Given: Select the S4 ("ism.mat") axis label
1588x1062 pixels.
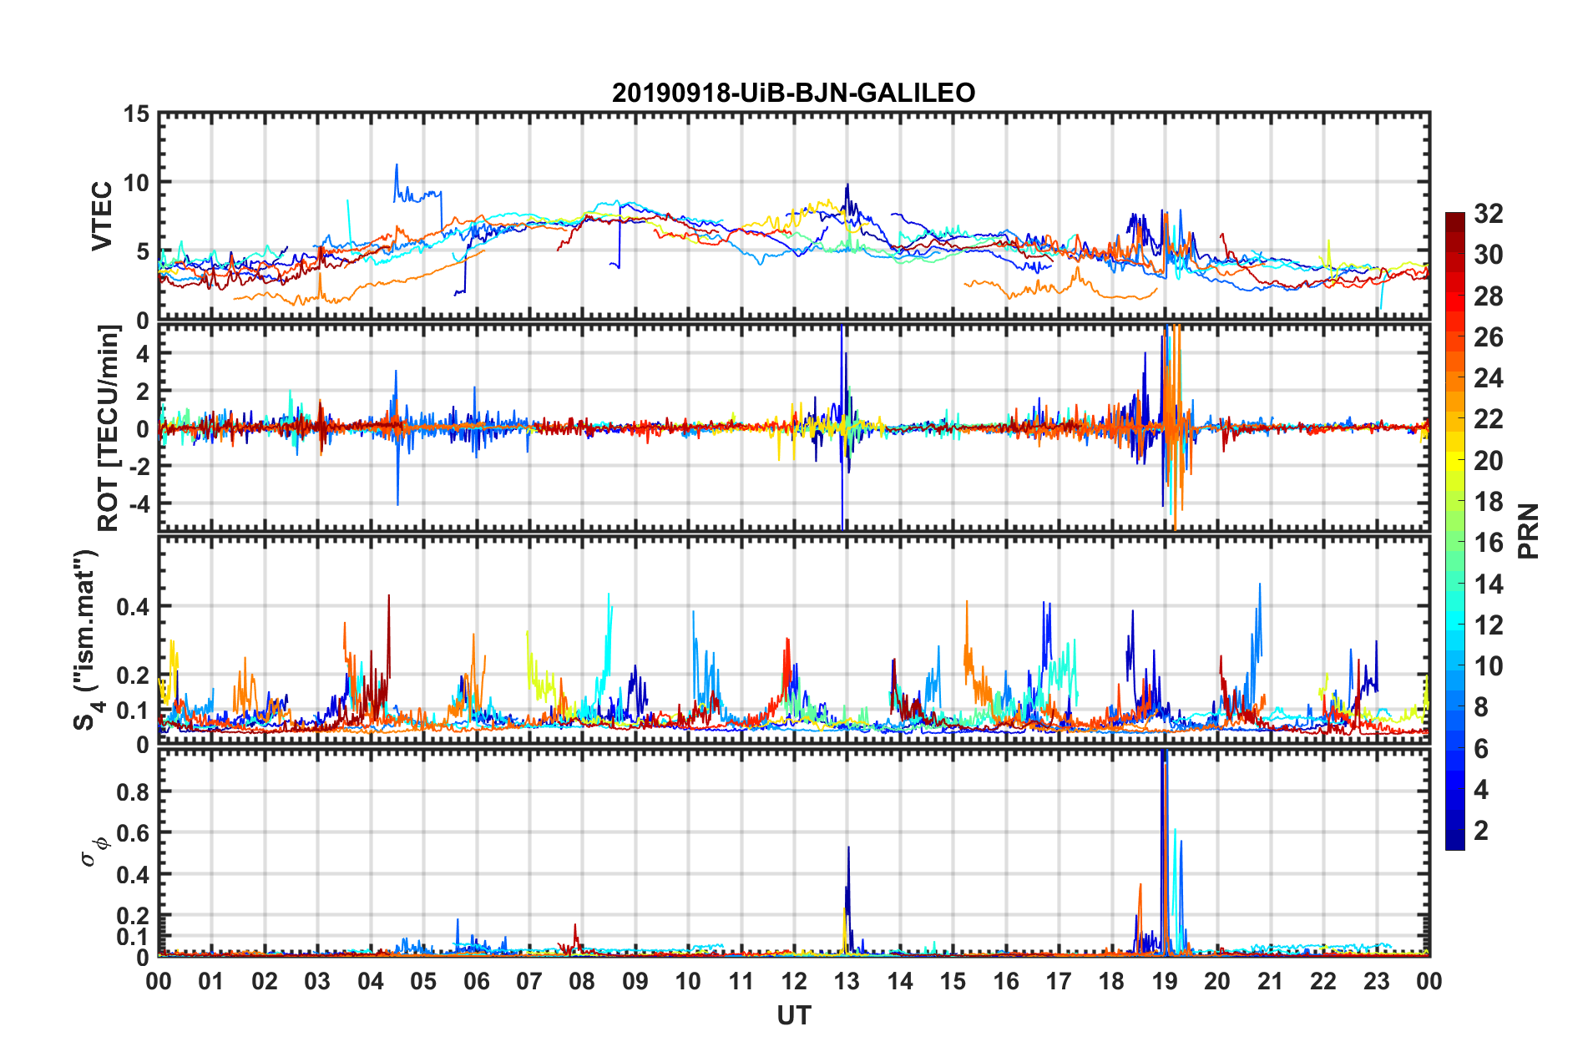Looking at the screenshot, I should click(x=87, y=640).
